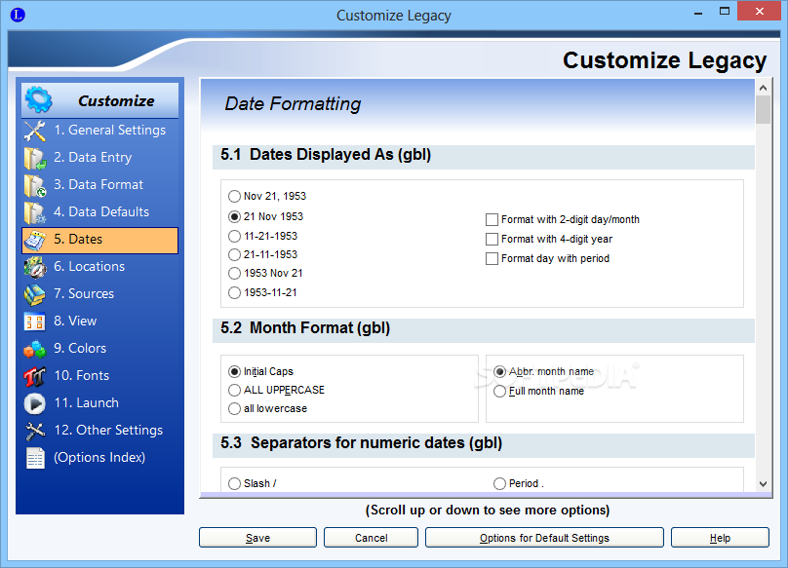The image size is (788, 568).
Task: Click the Colors blocks icon
Action: pyautogui.click(x=35, y=349)
